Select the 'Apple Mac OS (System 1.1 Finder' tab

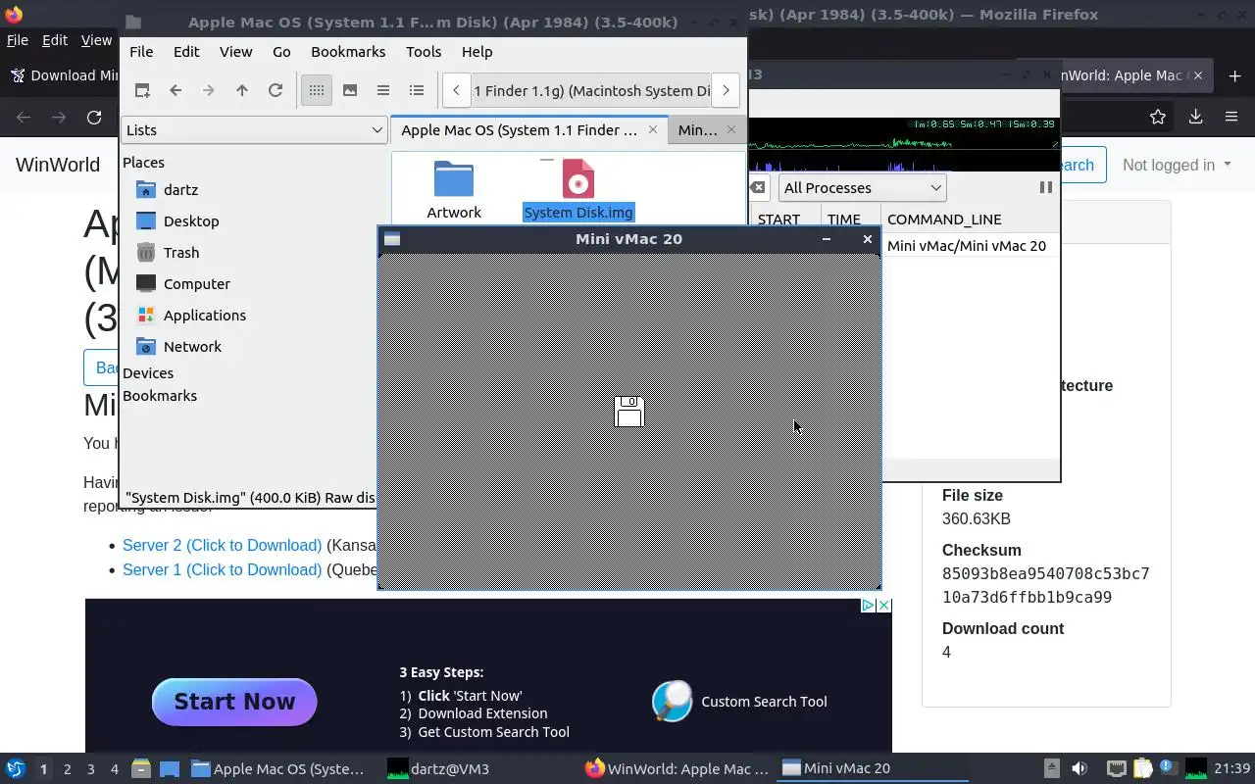click(x=519, y=129)
